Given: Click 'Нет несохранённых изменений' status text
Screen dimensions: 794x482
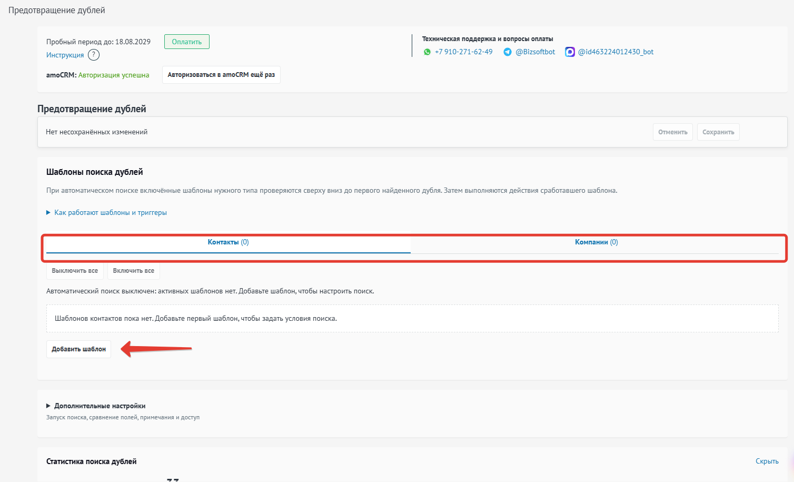Looking at the screenshot, I should pos(97,132).
